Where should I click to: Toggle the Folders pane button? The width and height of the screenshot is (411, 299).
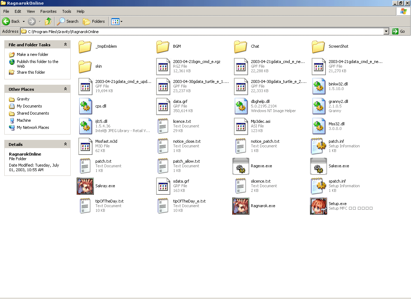(x=94, y=21)
